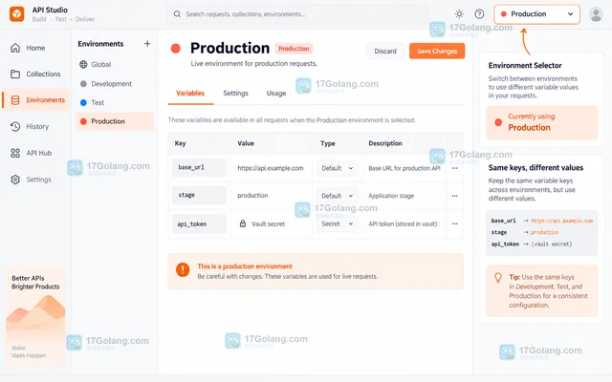The image size is (612, 382).
Task: Click Save Changes button
Action: pos(437,51)
